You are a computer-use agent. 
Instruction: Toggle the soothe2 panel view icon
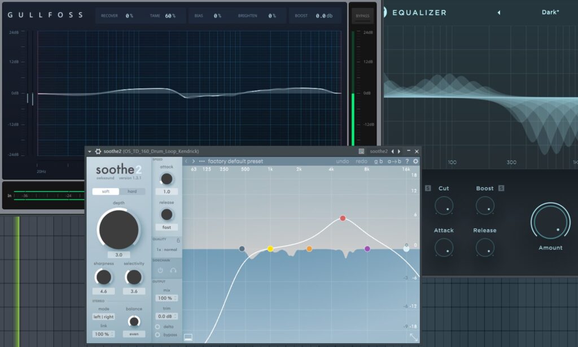[x=188, y=337]
